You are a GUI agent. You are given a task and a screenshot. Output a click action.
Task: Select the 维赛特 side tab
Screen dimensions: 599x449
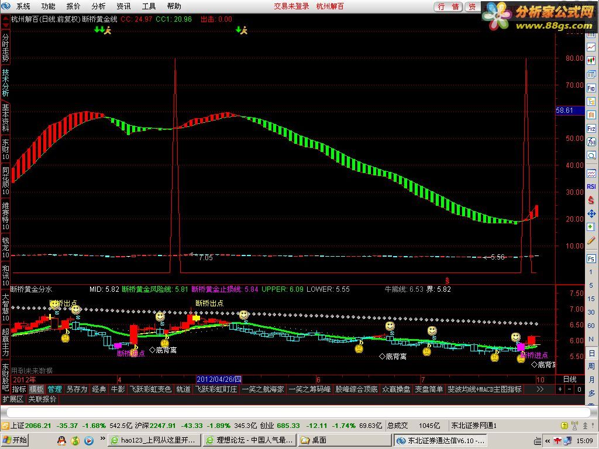pos(5,216)
